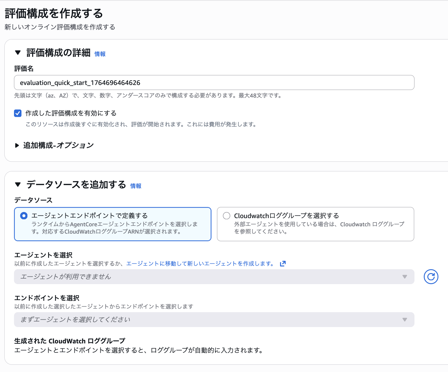Open 情報 beside 評価構成の詳細
Screen dimensions: 448x372
[x=100, y=54]
